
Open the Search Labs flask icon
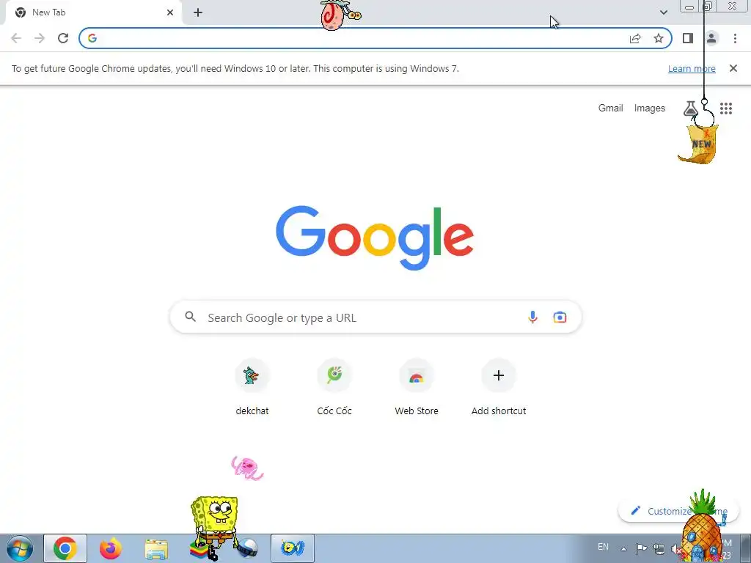[690, 108]
